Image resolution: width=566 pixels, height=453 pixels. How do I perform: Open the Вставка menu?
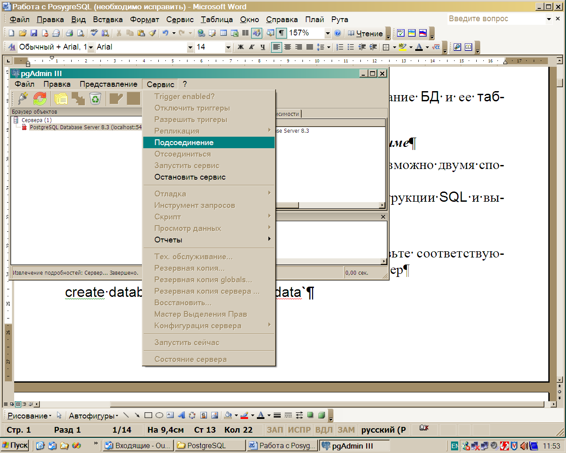tap(107, 19)
